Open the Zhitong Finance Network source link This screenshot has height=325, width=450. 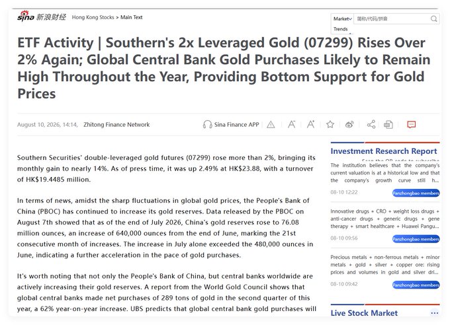pyautogui.click(x=116, y=125)
